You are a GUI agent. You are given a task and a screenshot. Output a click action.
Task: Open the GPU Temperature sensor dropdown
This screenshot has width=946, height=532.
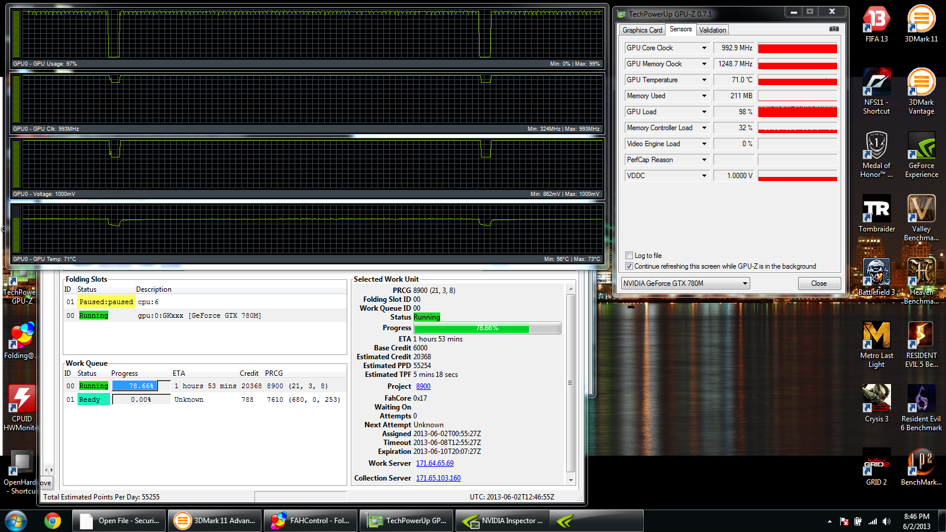tap(704, 80)
